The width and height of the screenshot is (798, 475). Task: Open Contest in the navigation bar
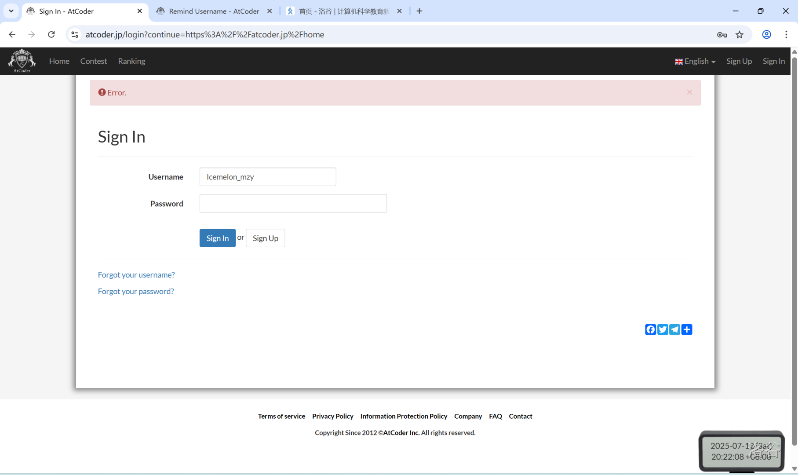coord(93,61)
